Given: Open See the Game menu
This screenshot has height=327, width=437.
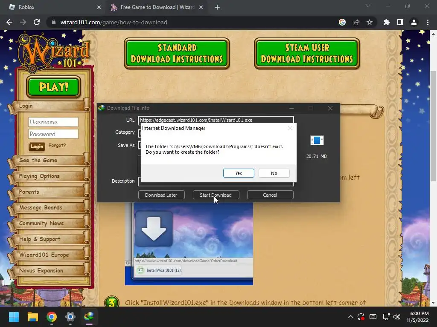Looking at the screenshot, I should [50, 161].
